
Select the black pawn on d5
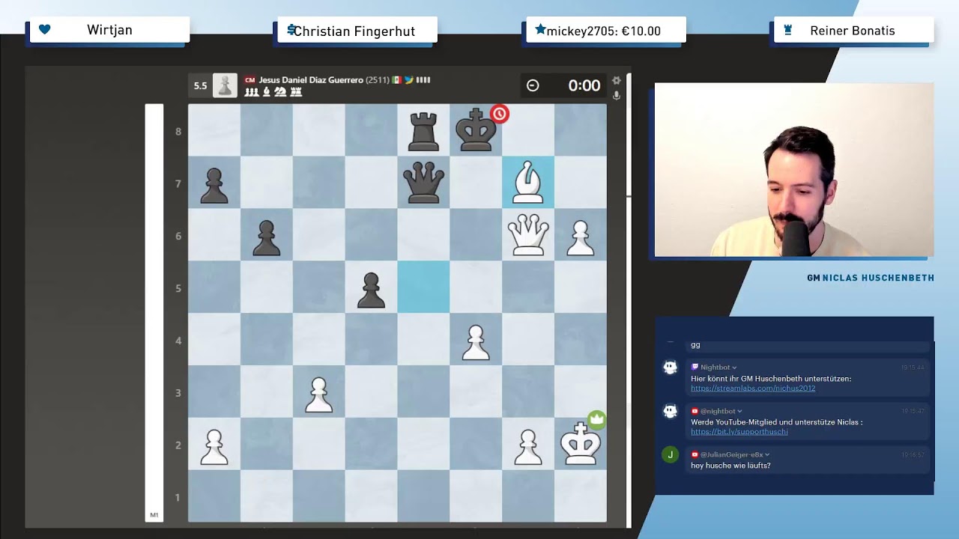point(371,290)
